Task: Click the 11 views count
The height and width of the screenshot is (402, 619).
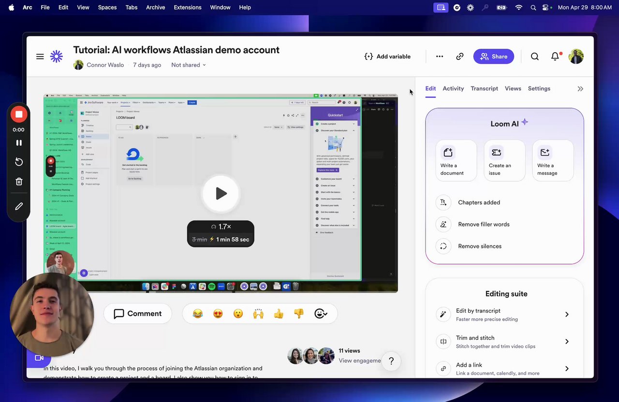Action: click(x=349, y=351)
